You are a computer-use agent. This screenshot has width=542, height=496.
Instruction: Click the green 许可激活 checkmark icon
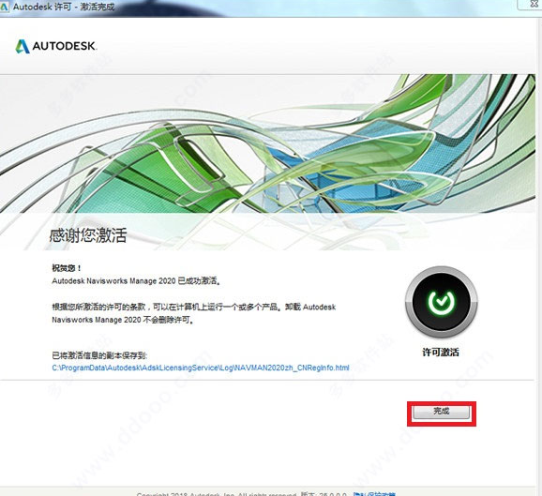(442, 302)
